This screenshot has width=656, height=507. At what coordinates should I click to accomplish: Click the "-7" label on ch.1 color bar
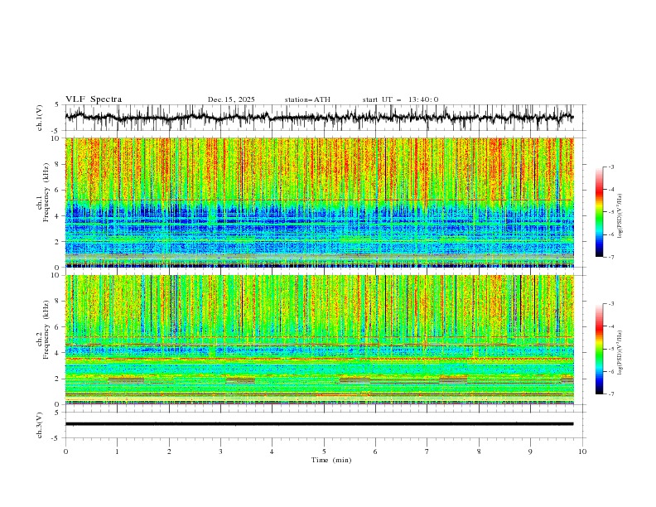(610, 257)
